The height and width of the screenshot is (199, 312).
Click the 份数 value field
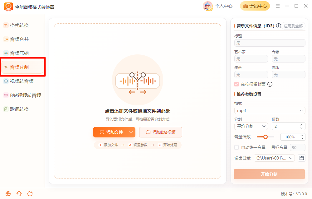coord(286,126)
